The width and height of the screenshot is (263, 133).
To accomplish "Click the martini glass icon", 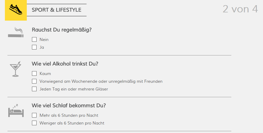I will [x=15, y=69].
